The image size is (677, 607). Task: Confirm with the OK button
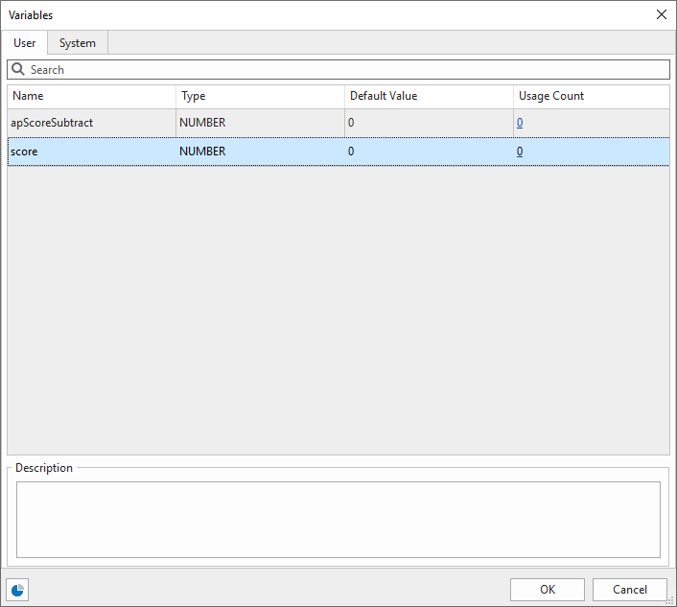pos(548,590)
